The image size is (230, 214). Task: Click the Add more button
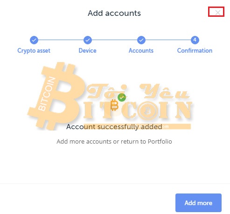point(198,203)
